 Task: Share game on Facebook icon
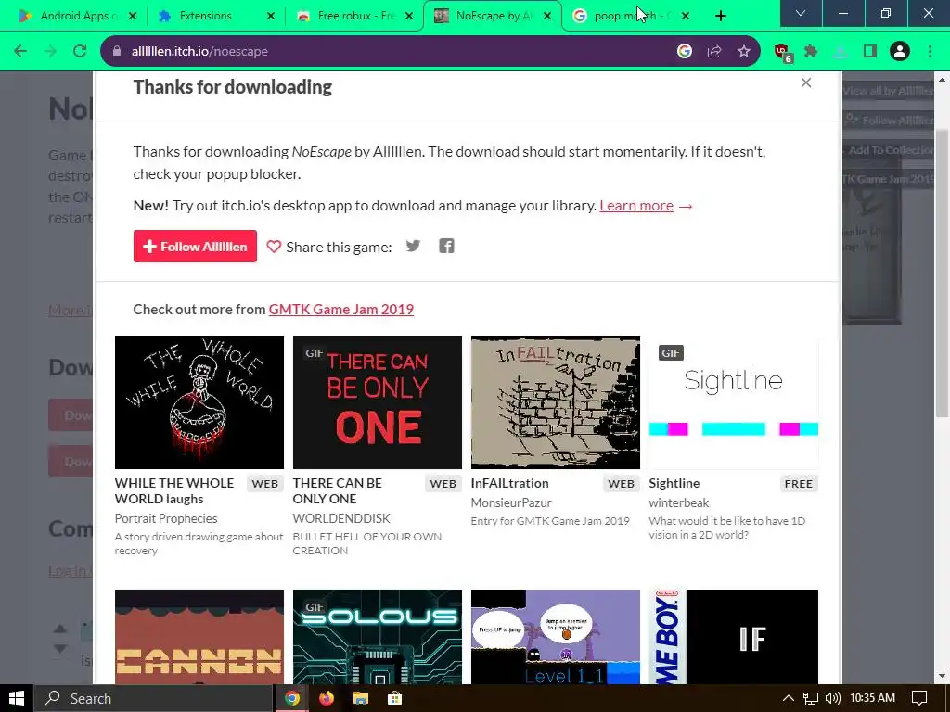(x=446, y=246)
